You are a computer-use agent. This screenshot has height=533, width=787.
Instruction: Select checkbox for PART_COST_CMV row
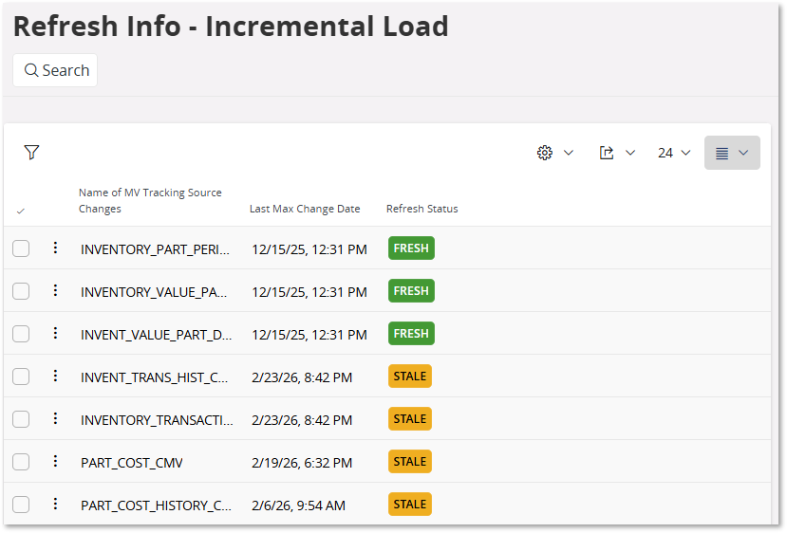[21, 461]
